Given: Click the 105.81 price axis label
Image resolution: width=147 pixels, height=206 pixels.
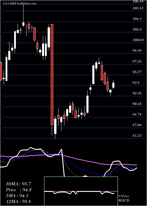Looking at the screenshot, I should [138, 8].
